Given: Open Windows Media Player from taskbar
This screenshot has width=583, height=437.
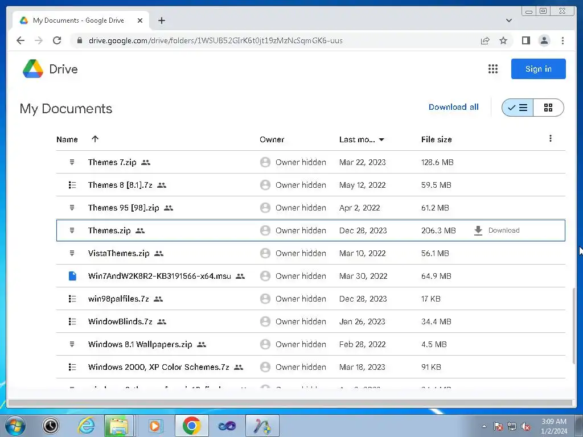Looking at the screenshot, I should coord(155,426).
